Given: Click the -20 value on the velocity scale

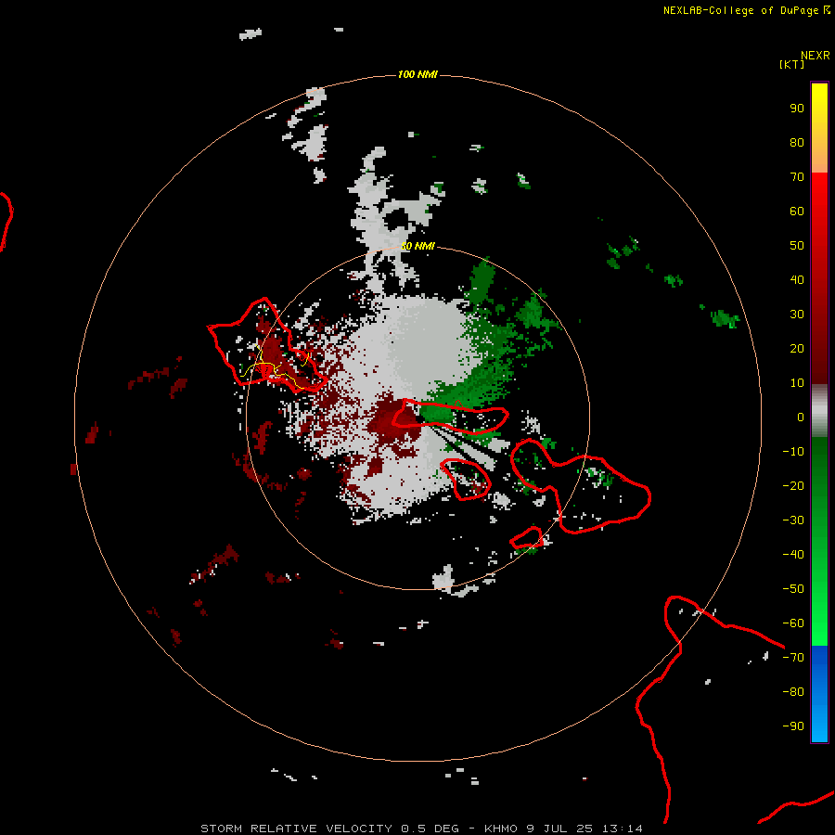Looking at the screenshot, I should point(793,486).
